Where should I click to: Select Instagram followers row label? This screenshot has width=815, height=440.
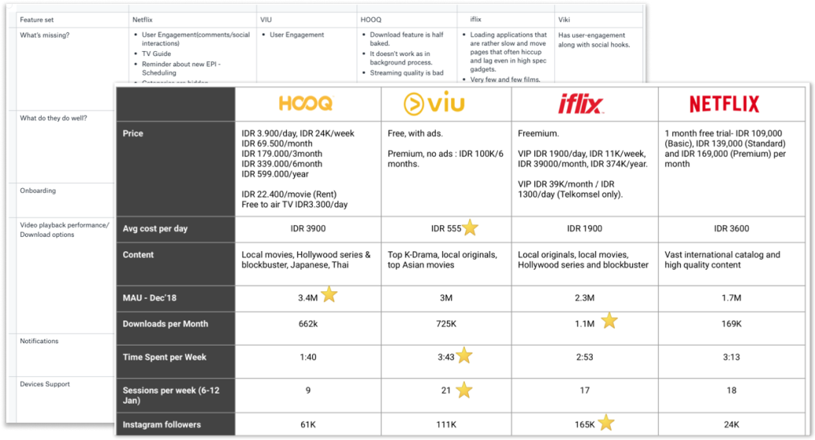click(162, 424)
